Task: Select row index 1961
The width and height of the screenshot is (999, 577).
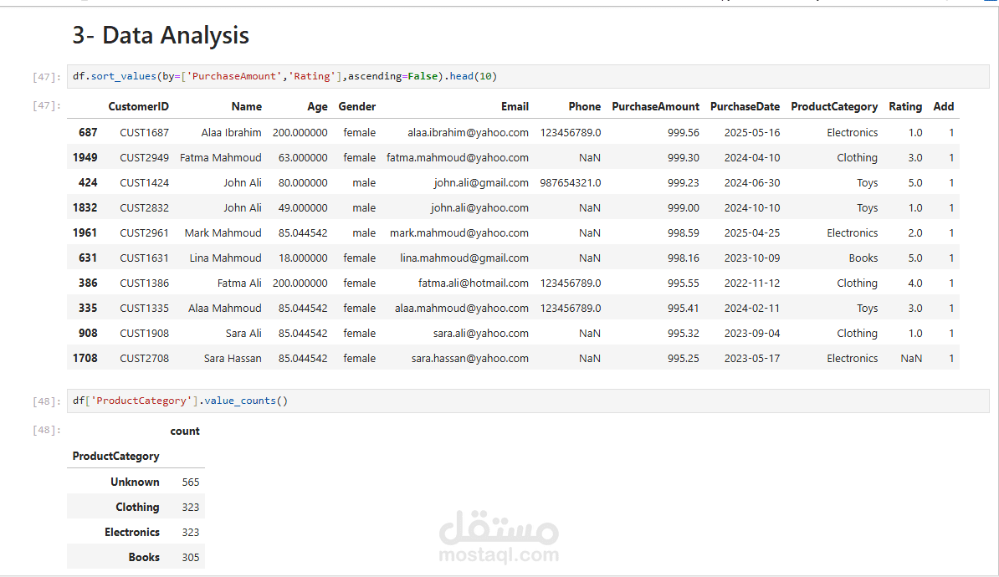Action: click(x=85, y=233)
